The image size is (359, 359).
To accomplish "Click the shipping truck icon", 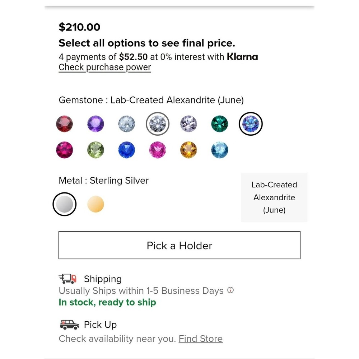I will point(68,279).
